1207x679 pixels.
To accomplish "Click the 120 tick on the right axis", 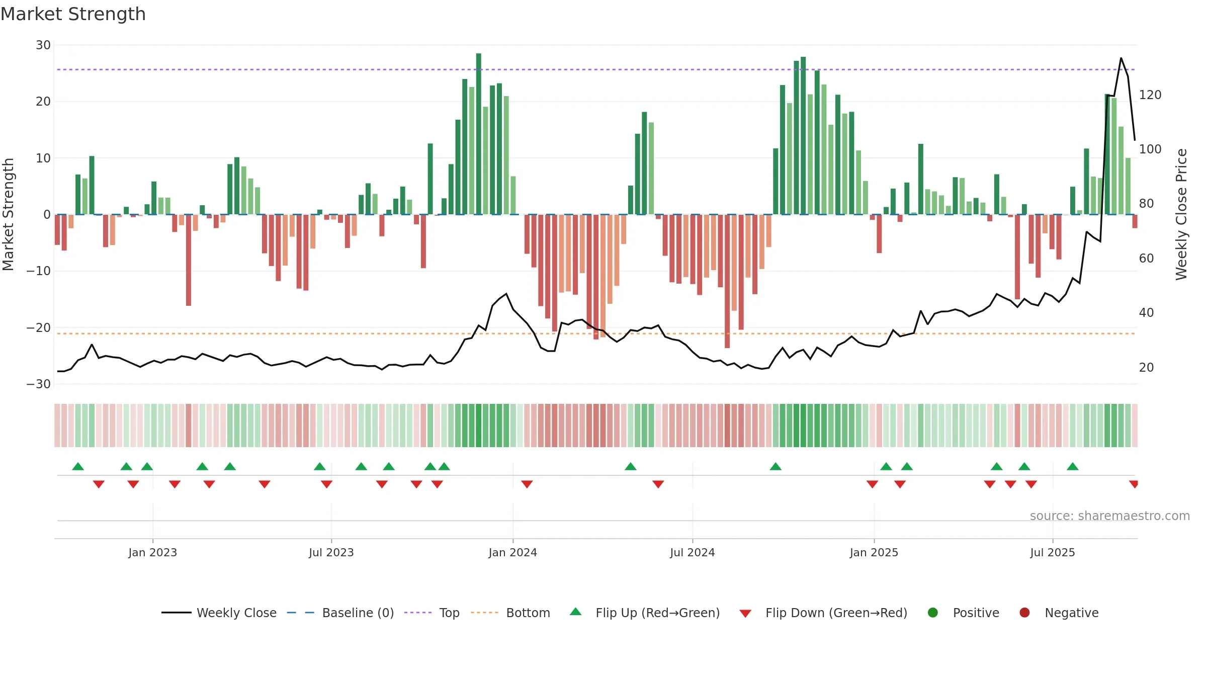I will [x=1150, y=95].
